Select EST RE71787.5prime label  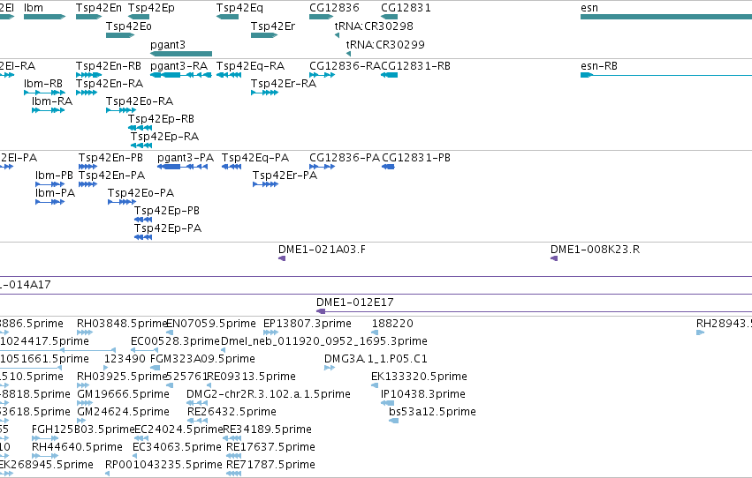(x=270, y=465)
